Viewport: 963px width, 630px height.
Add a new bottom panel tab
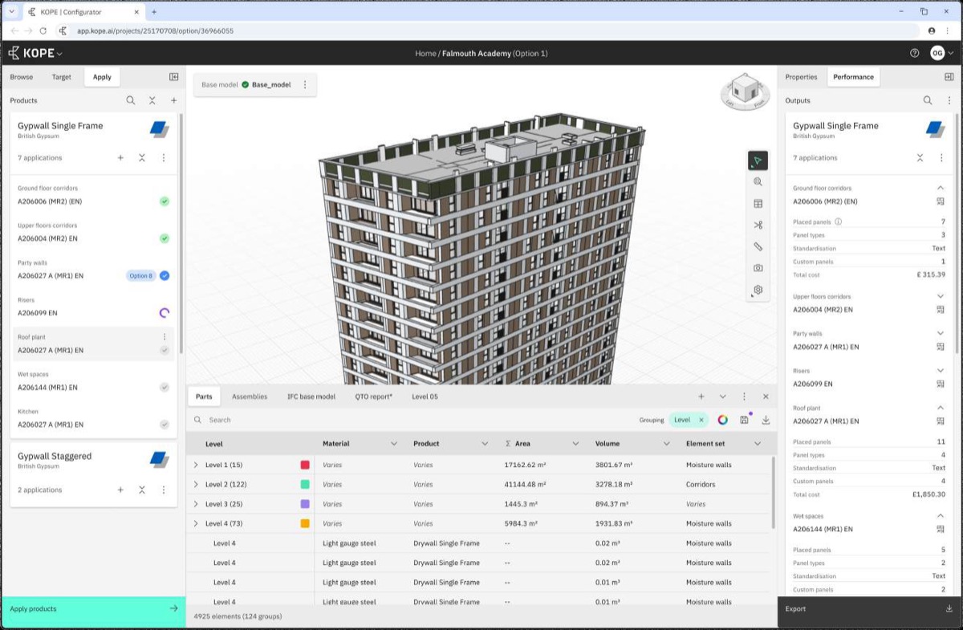point(701,396)
